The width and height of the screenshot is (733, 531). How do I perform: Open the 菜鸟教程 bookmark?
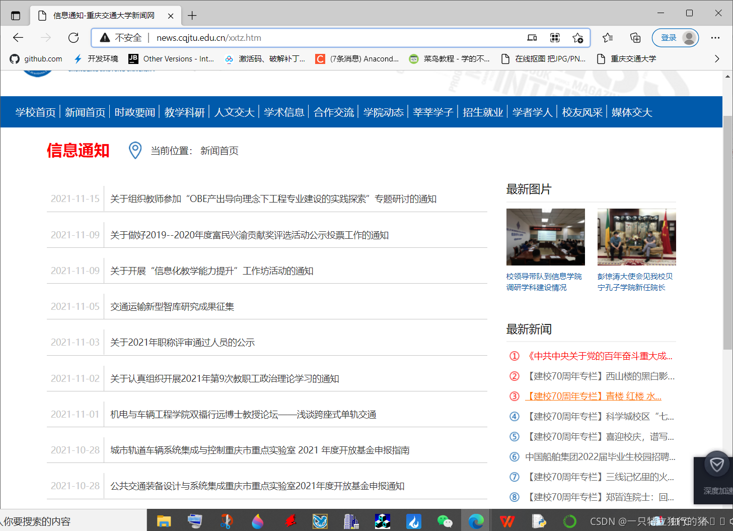pos(450,59)
